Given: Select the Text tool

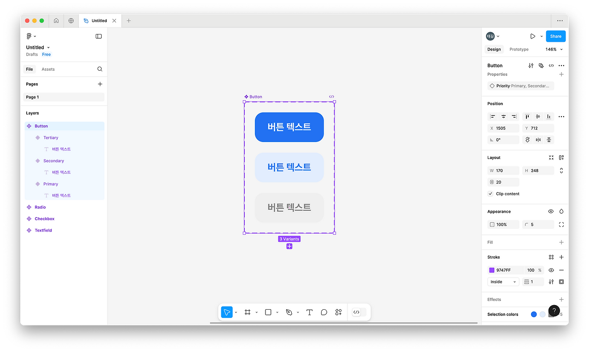Looking at the screenshot, I should (309, 312).
